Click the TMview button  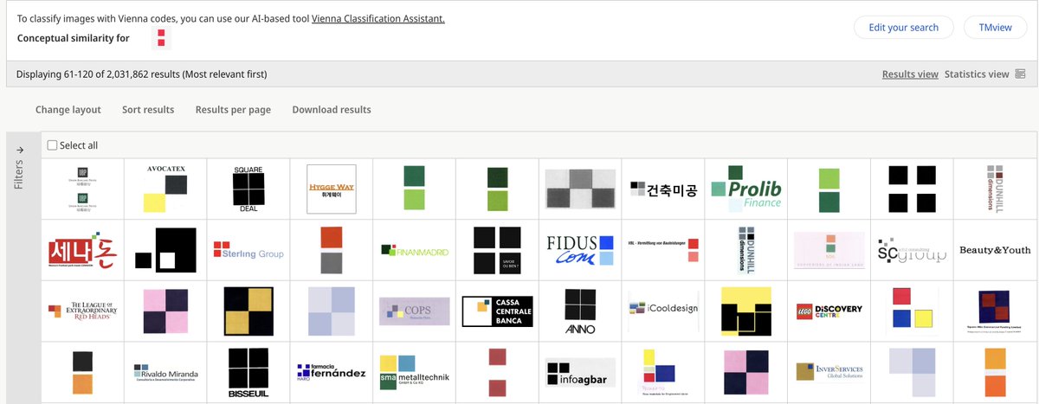995,28
